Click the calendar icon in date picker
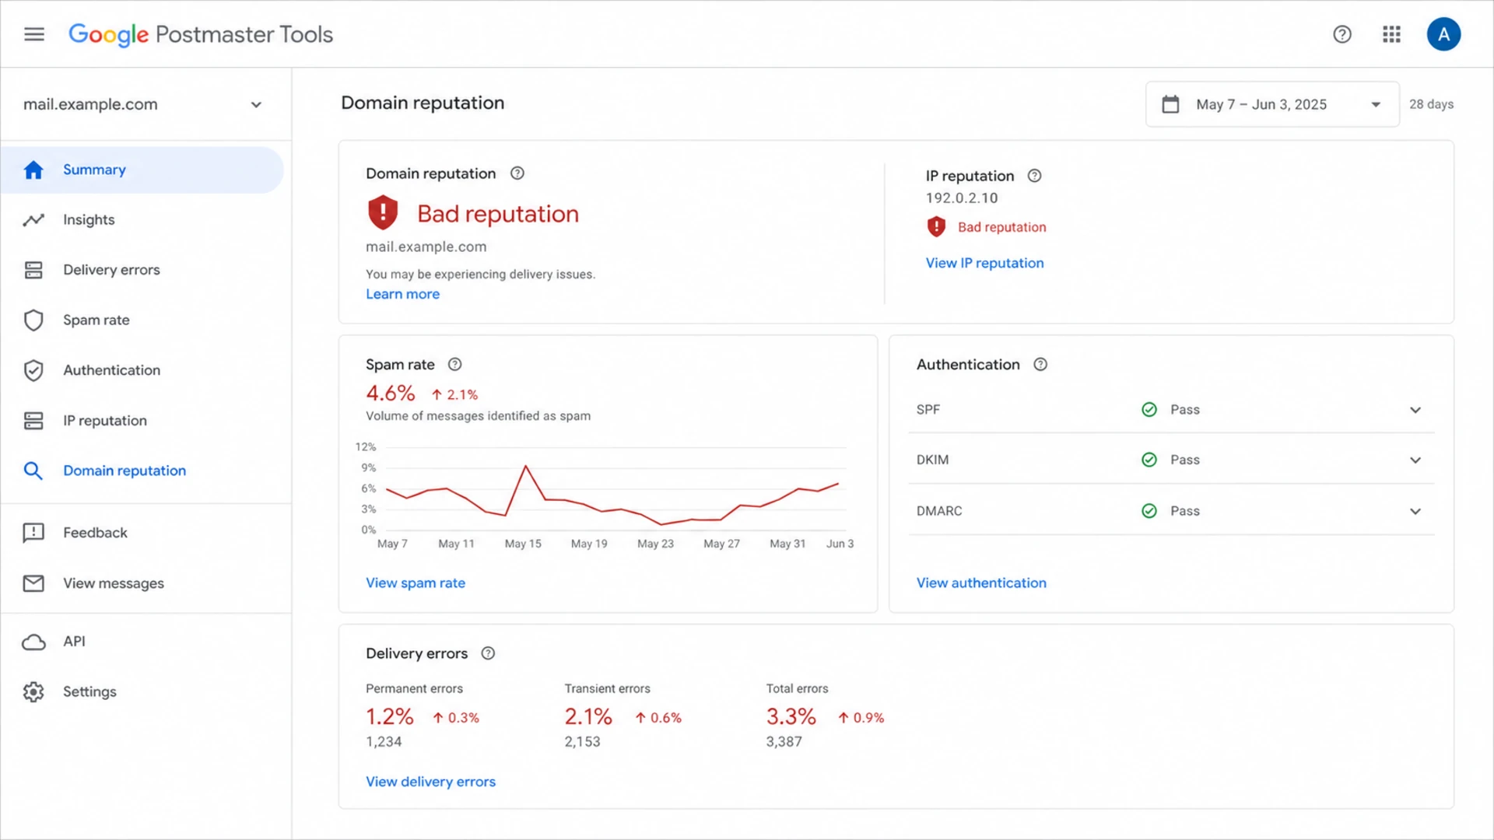 coord(1170,104)
